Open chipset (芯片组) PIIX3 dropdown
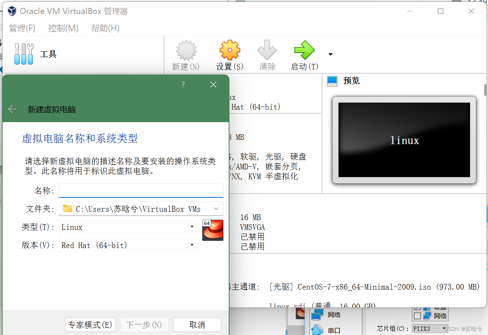488x335 pixels. point(430,329)
